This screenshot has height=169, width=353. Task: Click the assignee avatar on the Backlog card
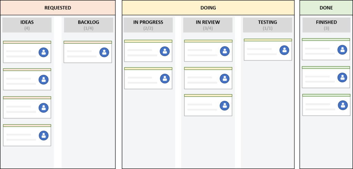point(104,52)
